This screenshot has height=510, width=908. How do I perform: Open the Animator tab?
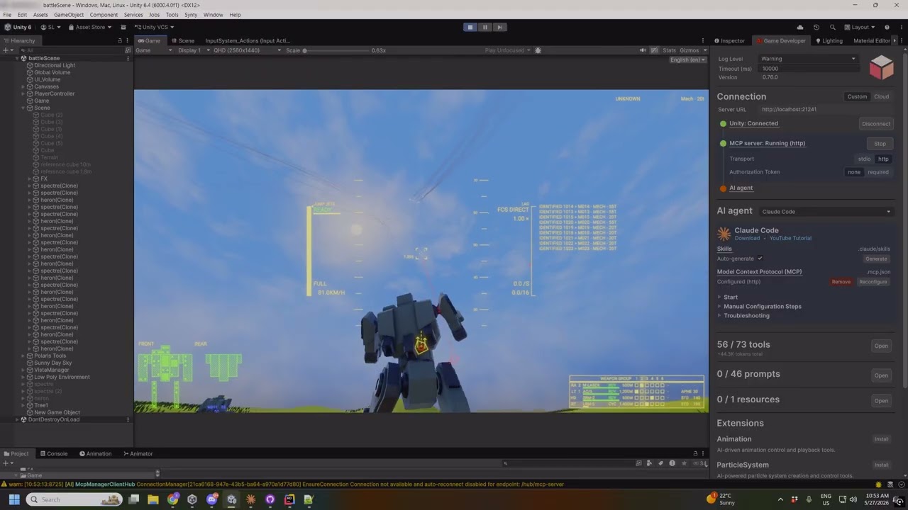click(138, 453)
